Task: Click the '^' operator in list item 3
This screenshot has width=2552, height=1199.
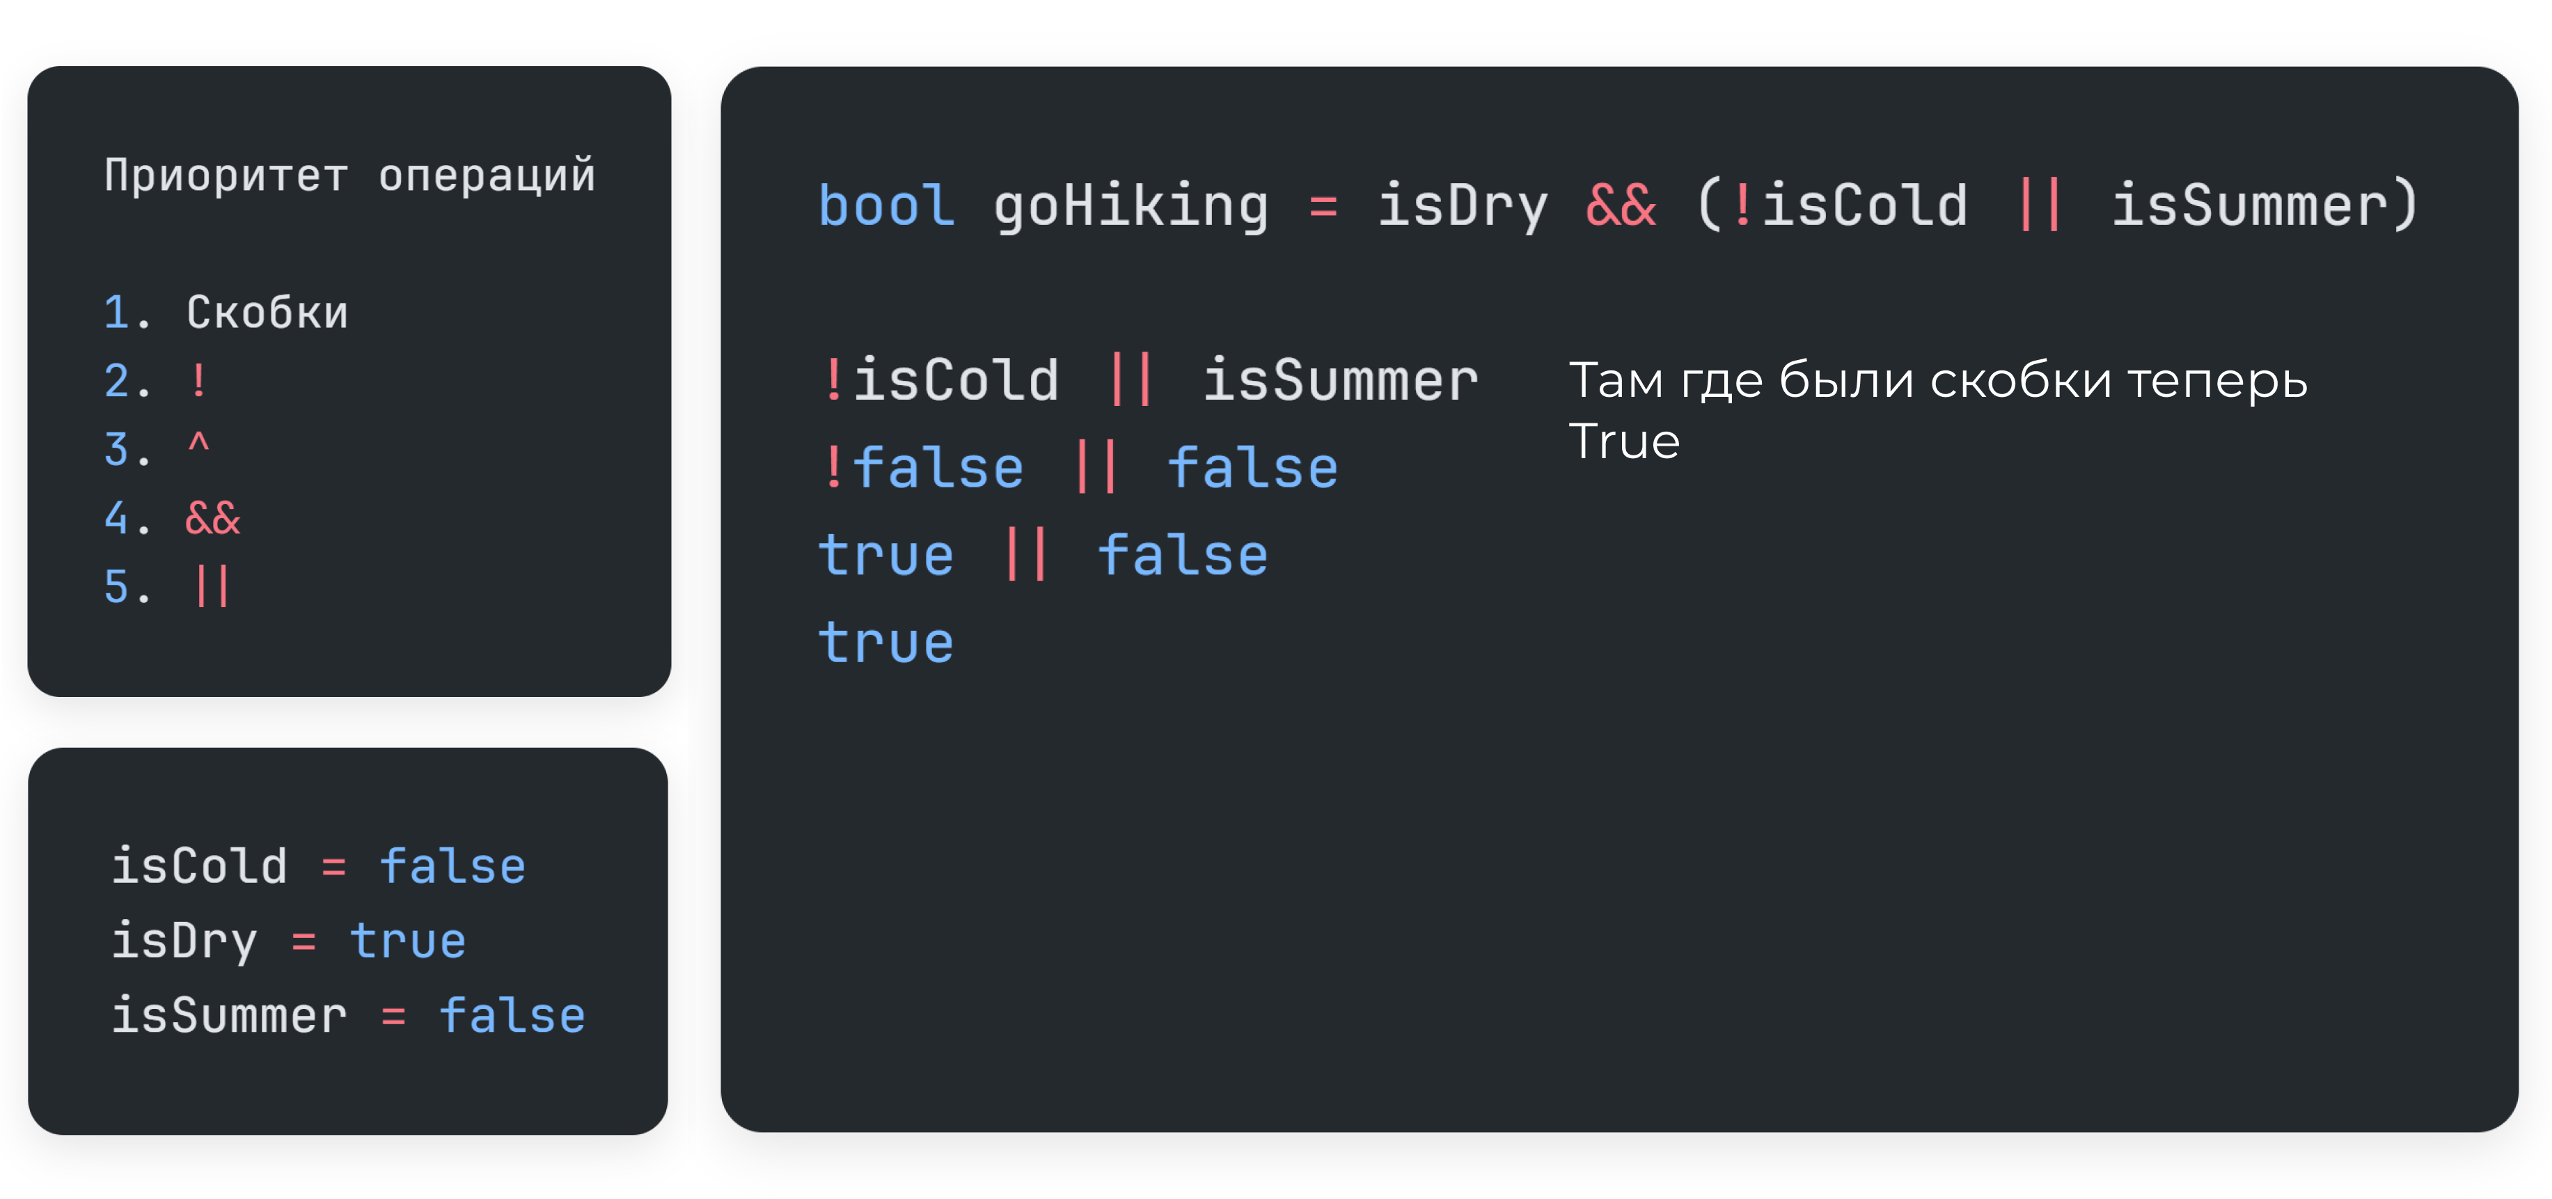Action: tap(199, 443)
